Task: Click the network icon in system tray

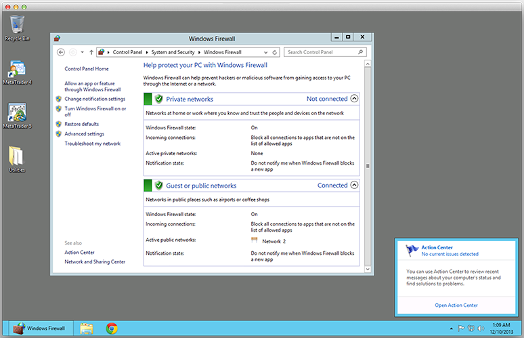Action: [x=471, y=329]
